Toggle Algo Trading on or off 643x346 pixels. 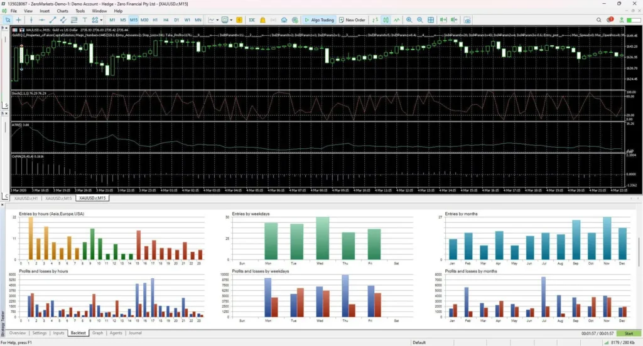click(x=318, y=20)
